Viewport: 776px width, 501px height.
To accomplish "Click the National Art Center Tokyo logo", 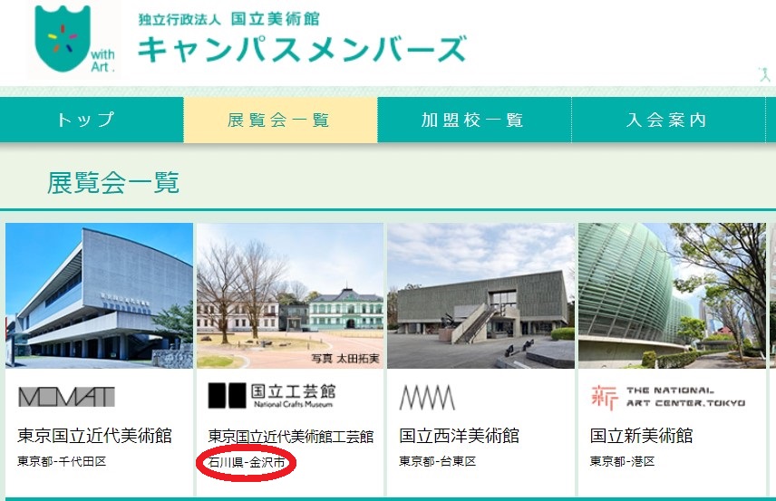I will tap(668, 397).
